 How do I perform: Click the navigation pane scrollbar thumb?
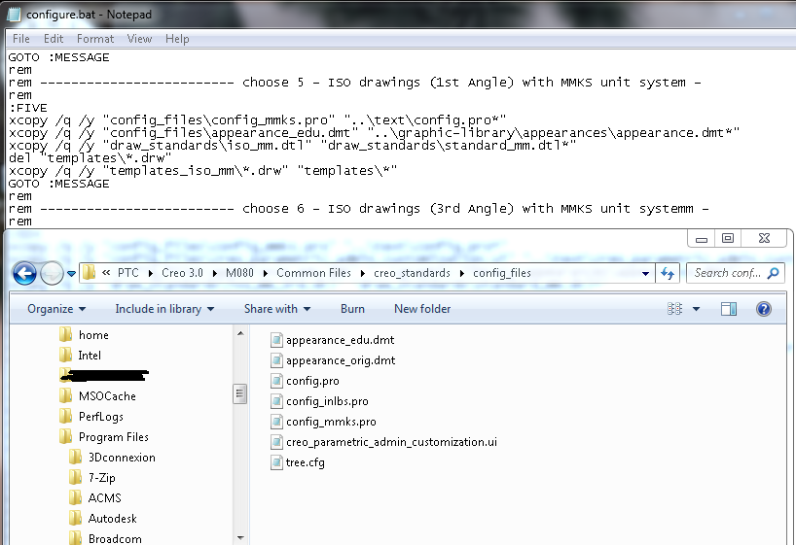[x=240, y=393]
